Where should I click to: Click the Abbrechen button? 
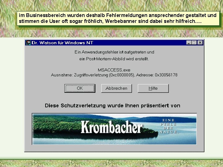click(116, 88)
